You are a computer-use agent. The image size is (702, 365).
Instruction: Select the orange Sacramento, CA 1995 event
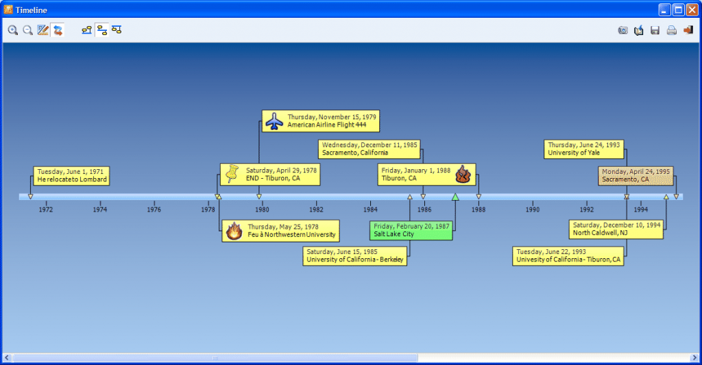(x=635, y=175)
